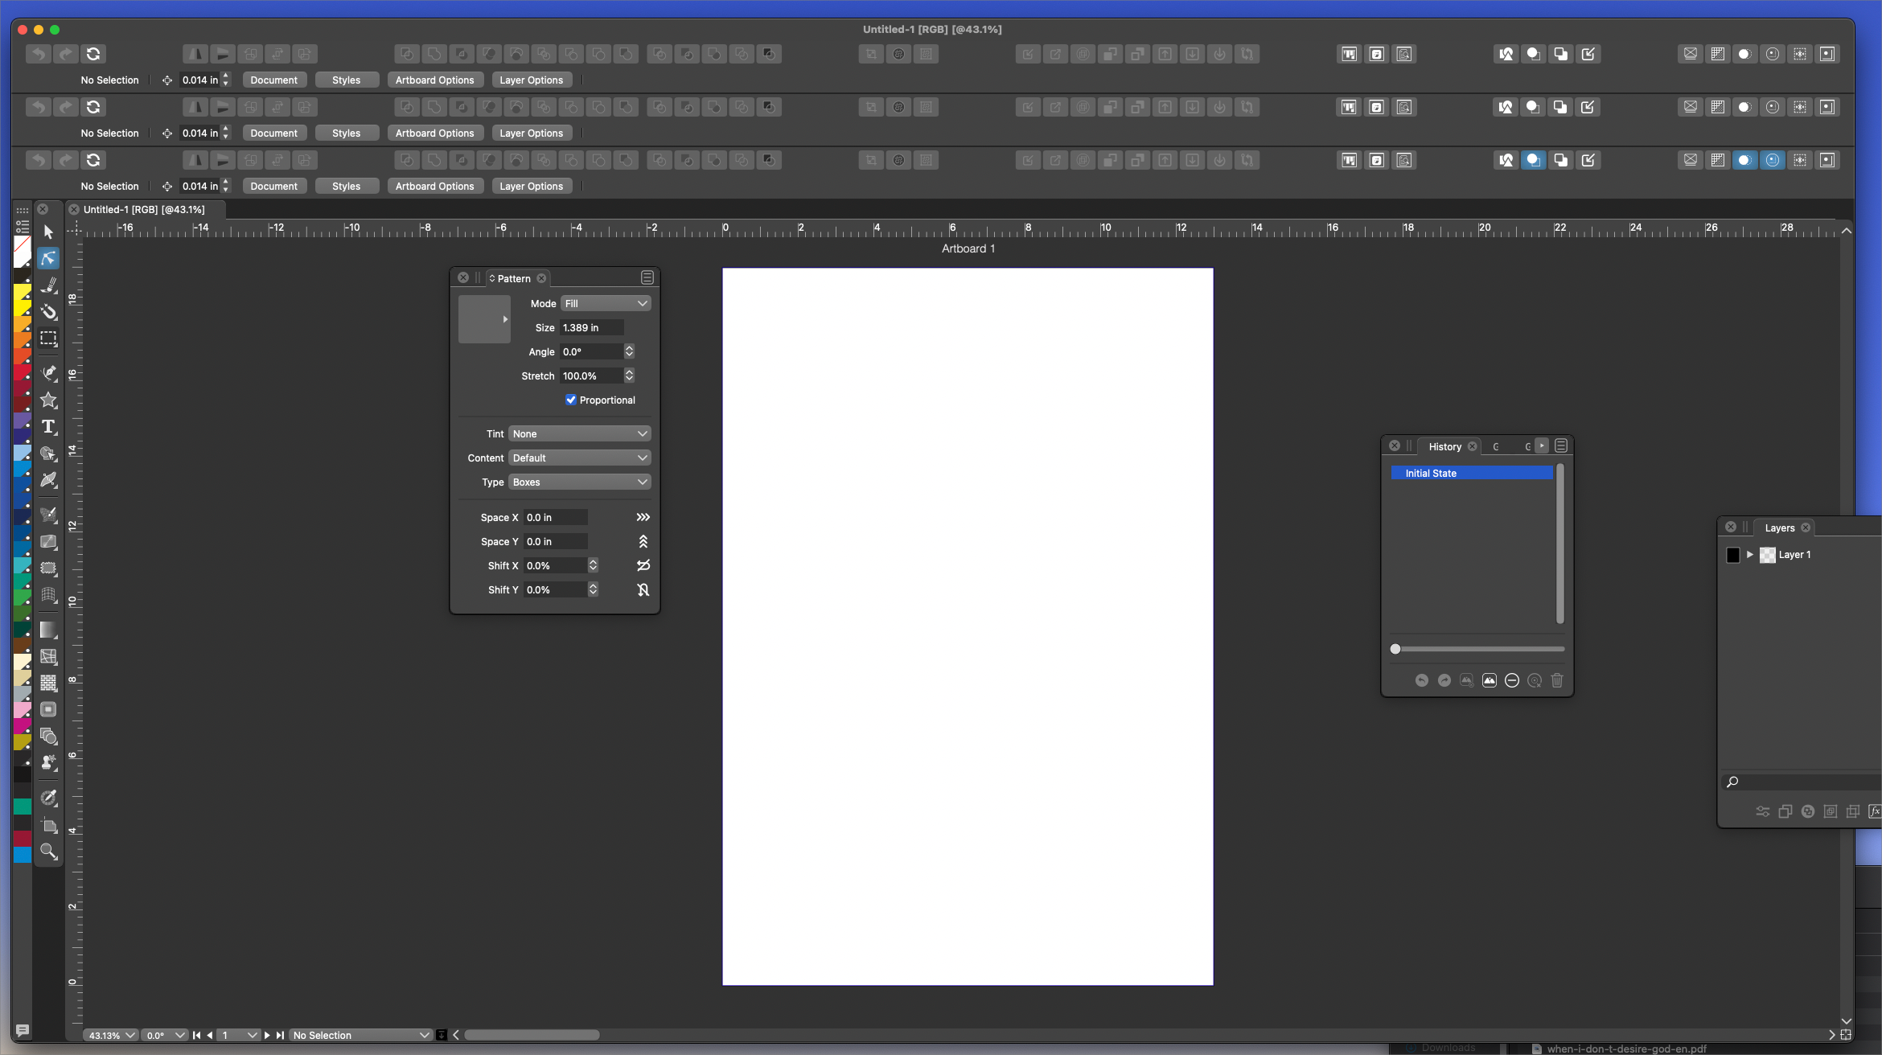Open Layer Options in bottom toolbar row

(531, 186)
